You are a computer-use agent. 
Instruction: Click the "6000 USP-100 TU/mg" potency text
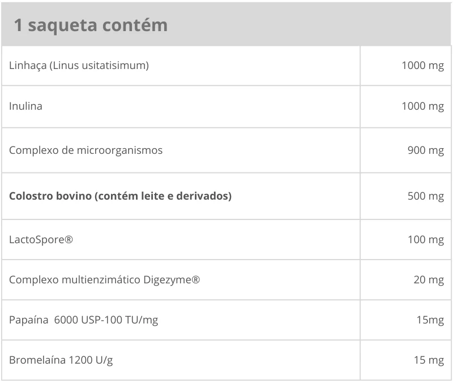click(106, 321)
